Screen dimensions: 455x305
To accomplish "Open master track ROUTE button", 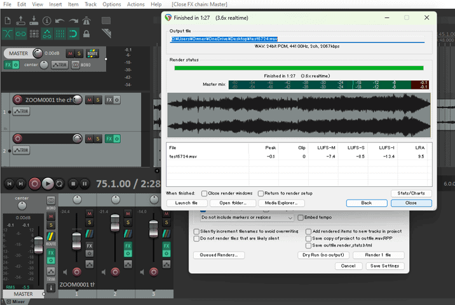I will coord(92,53).
